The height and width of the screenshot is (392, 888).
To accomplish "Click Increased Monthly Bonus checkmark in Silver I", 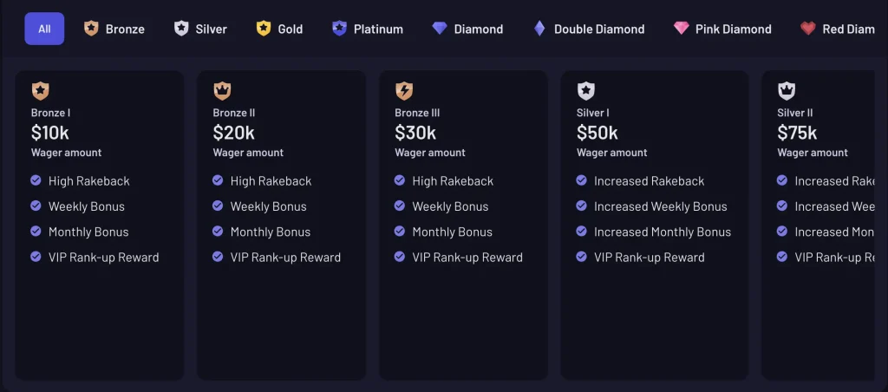I will (581, 232).
